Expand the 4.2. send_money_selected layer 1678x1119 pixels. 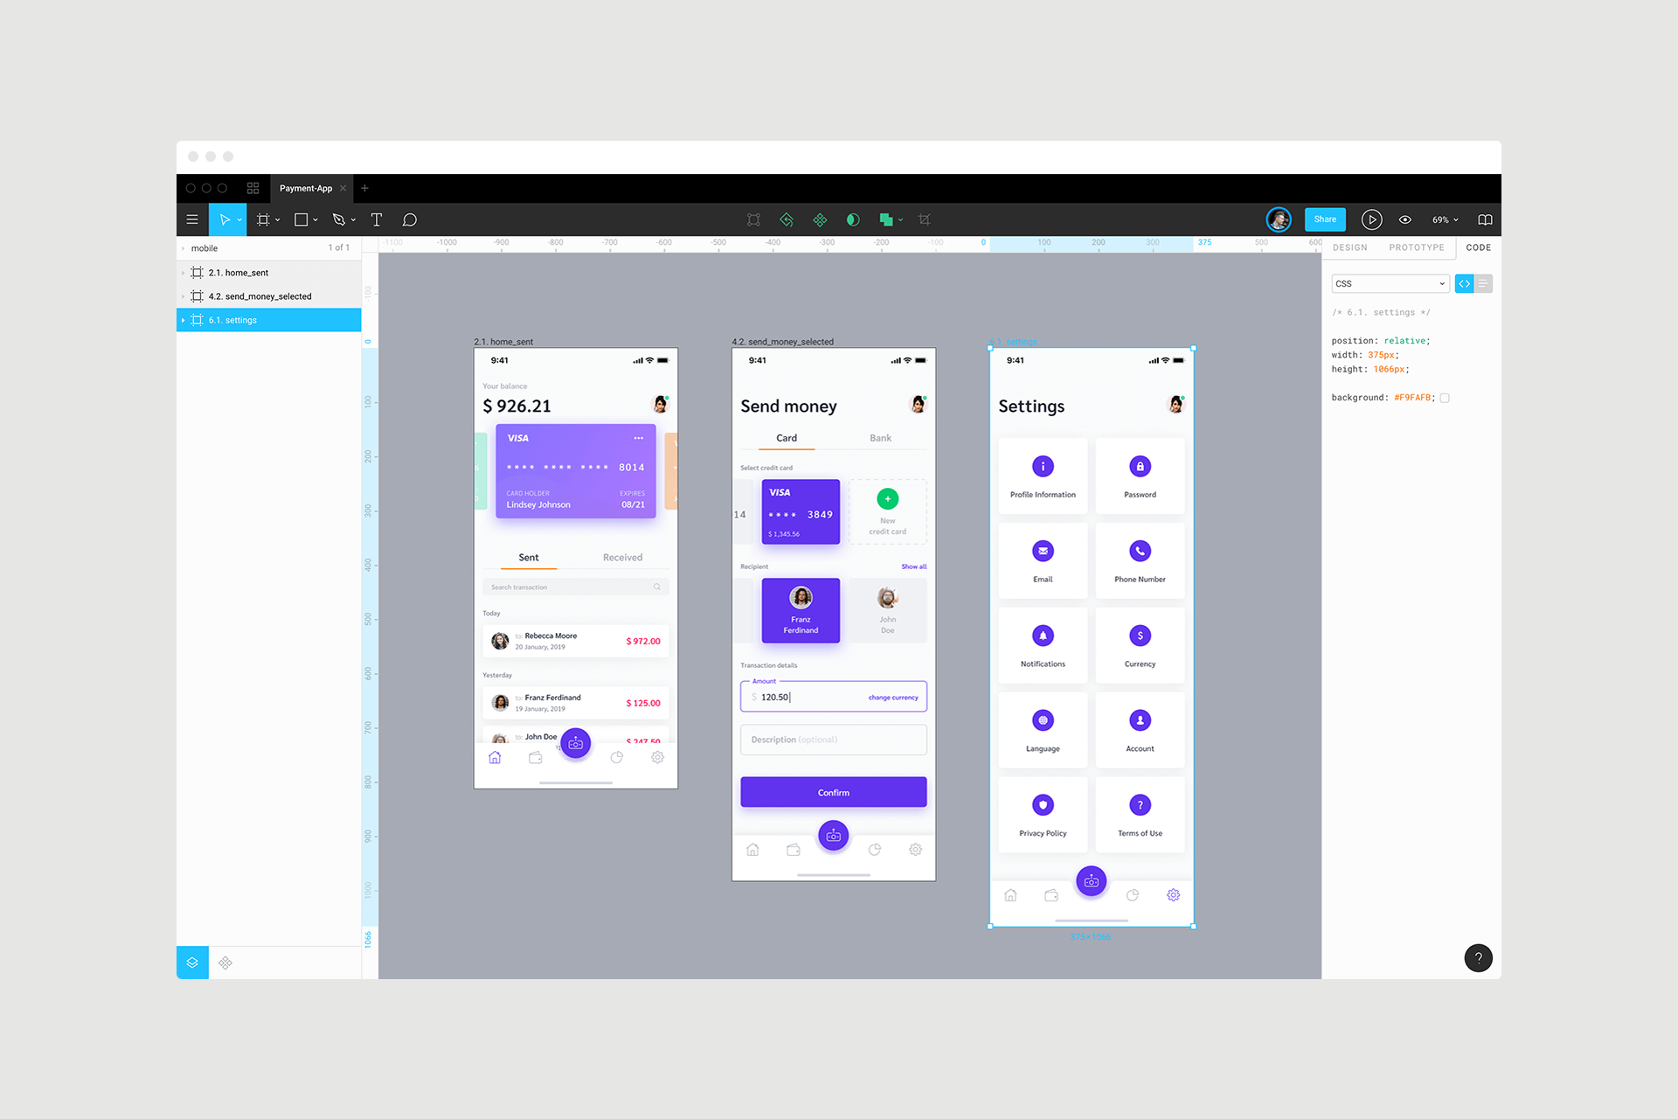189,296
